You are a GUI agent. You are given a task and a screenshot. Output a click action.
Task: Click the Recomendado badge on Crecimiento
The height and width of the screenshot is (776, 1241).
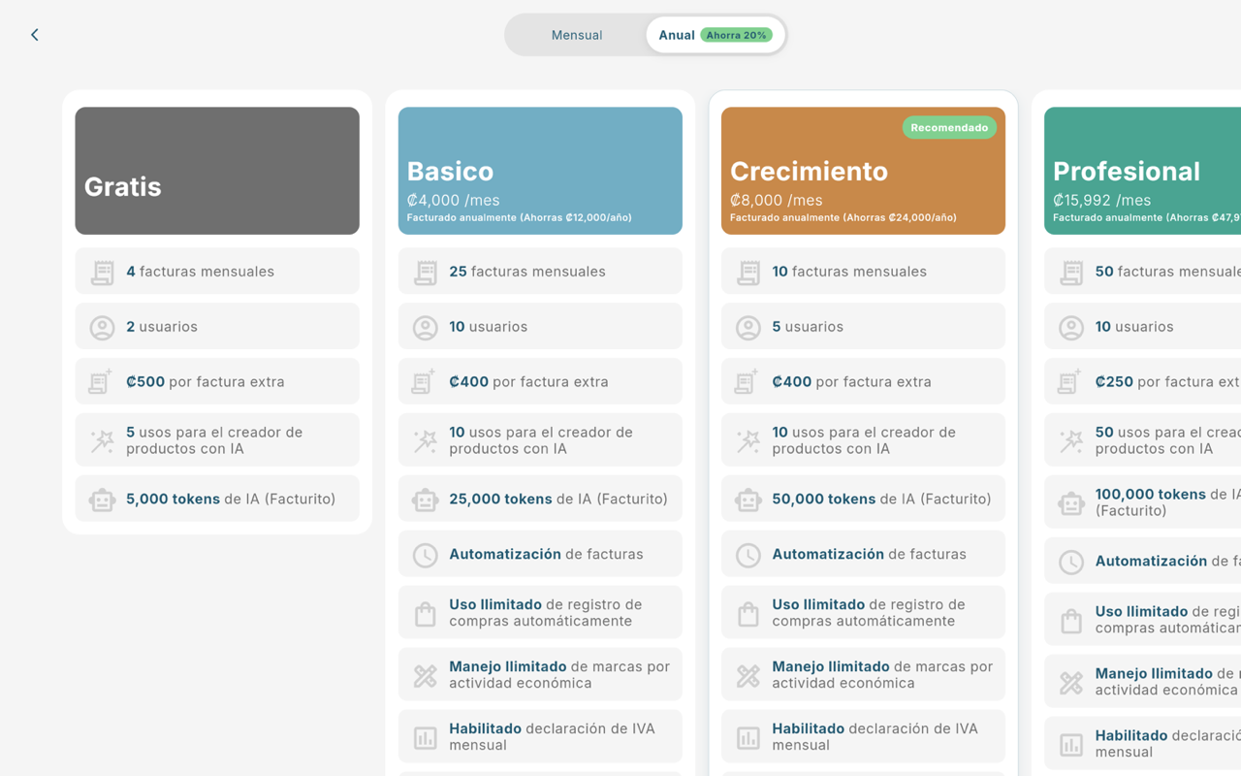click(949, 128)
